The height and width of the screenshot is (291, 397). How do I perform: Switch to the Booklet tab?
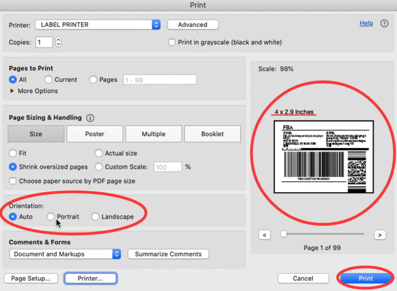tap(213, 134)
